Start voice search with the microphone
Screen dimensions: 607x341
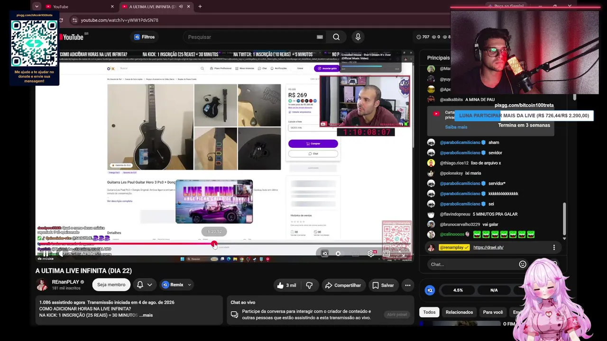358,37
